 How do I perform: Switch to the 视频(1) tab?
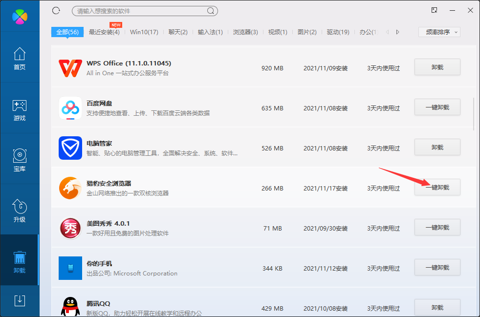coord(278,32)
